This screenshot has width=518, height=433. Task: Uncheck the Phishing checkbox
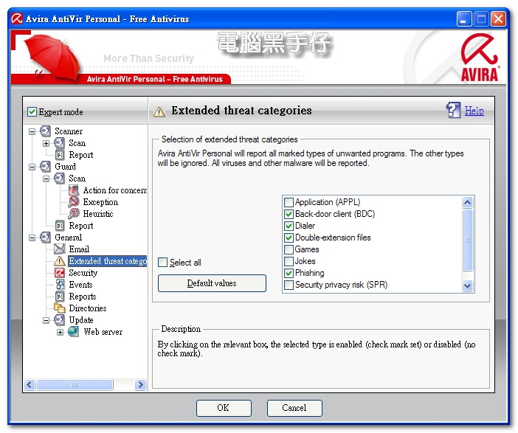[x=289, y=273]
